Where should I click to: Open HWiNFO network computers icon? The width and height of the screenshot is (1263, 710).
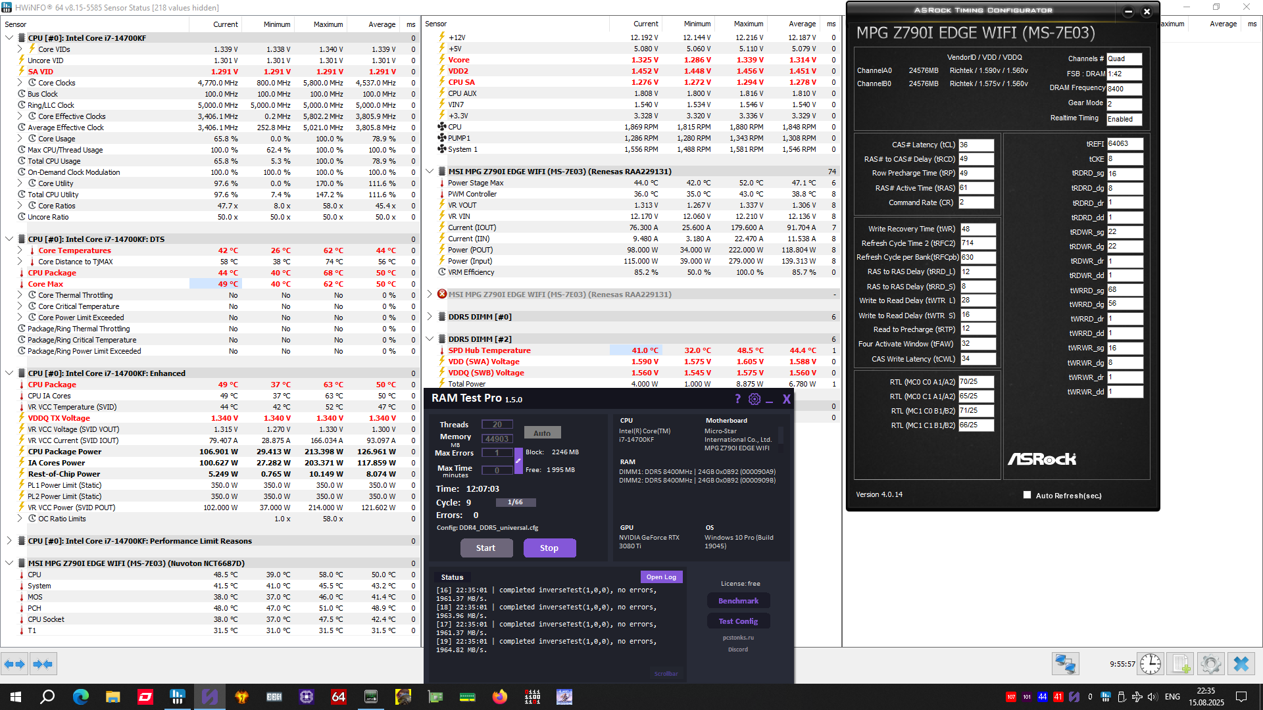click(1065, 664)
